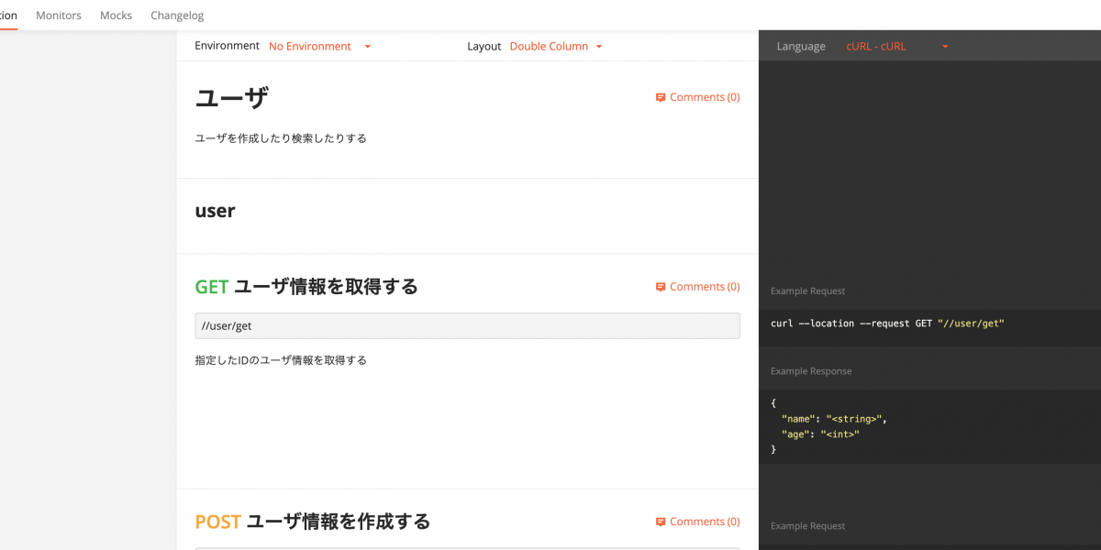Open Comments (0) link on POST request
This screenshot has width=1101, height=550.
click(x=704, y=522)
